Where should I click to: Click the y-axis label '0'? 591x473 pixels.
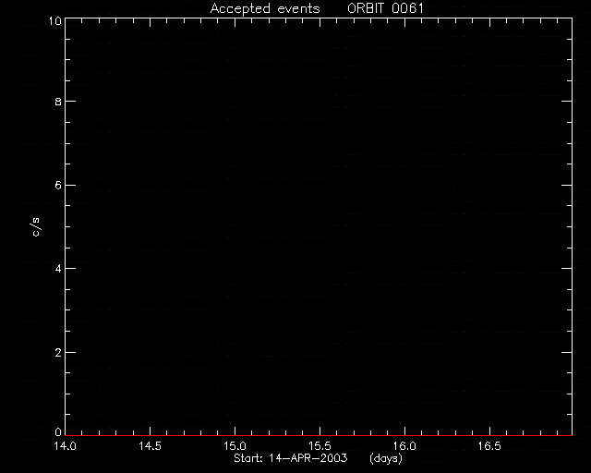tap(58, 431)
